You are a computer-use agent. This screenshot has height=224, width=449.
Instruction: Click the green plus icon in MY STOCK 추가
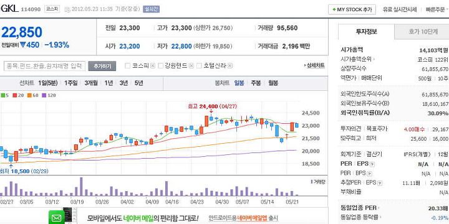coord(334,9)
